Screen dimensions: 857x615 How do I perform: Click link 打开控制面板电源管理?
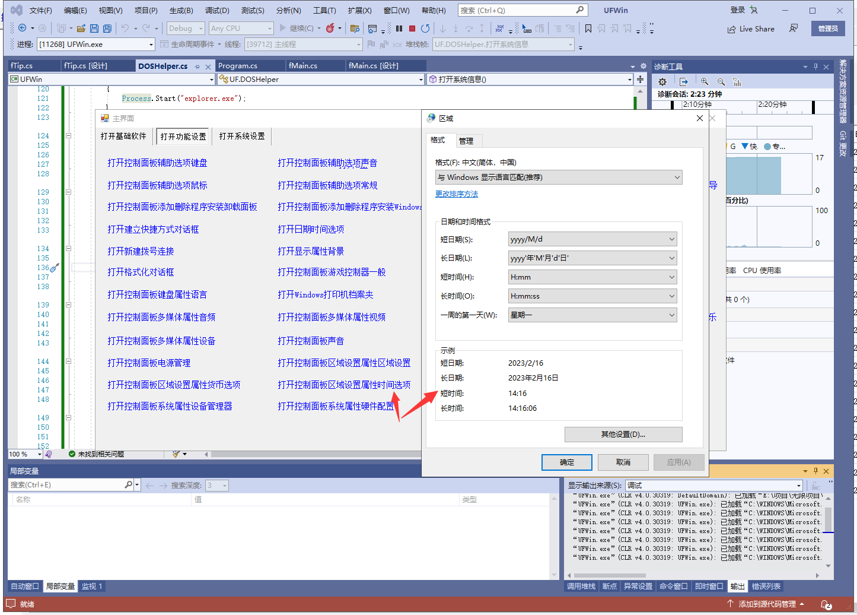pos(149,363)
